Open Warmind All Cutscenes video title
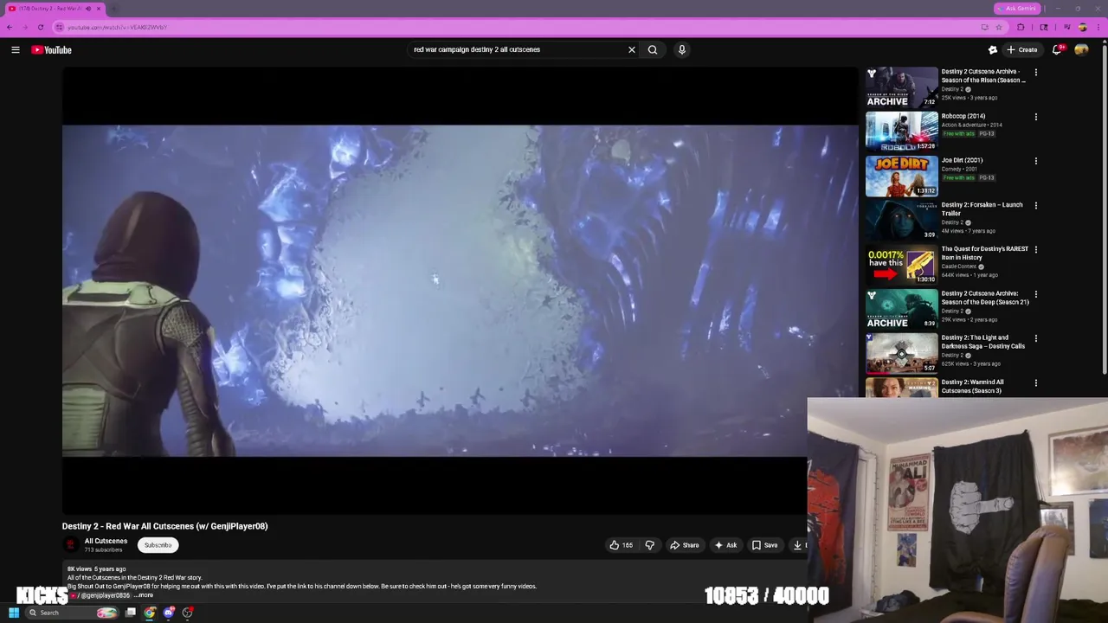Image resolution: width=1108 pixels, height=623 pixels. click(x=973, y=386)
